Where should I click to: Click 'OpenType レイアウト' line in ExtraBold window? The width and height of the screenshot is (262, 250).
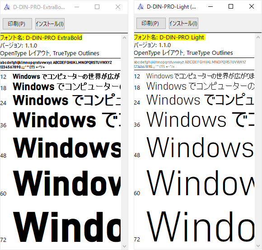[x=50, y=53]
